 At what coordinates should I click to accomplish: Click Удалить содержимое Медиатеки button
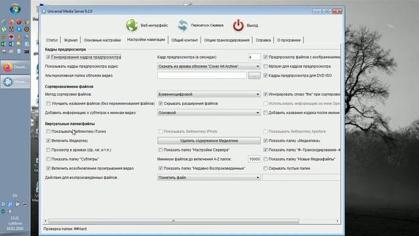[x=209, y=140]
